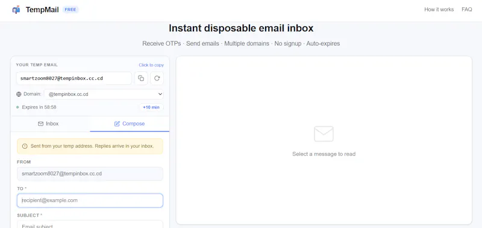482x228 pixels.
Task: Click the 'Receive OTPs · Send emails' tagline
Action: pyautogui.click(x=241, y=43)
